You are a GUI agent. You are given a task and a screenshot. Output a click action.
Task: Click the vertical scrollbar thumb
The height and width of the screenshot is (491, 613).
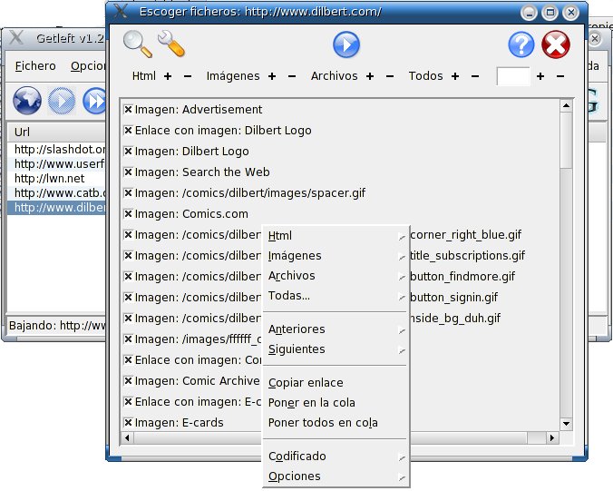pos(566,140)
